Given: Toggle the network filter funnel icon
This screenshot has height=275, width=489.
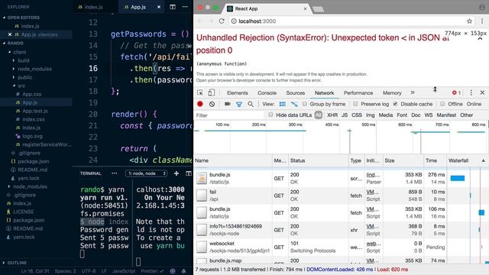Looking at the screenshot, I should pos(239,104).
